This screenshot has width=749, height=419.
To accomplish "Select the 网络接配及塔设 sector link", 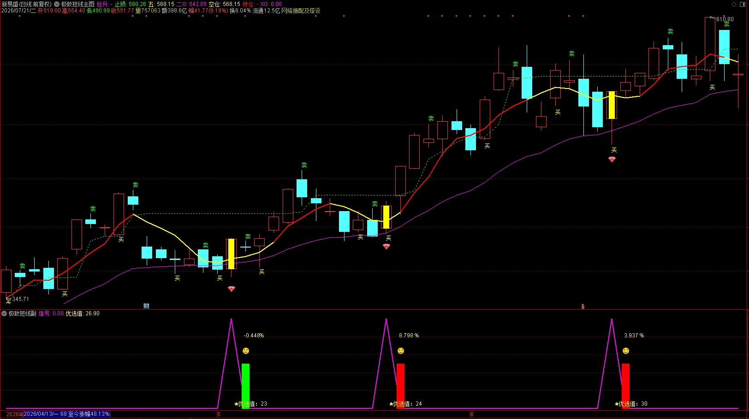I will click(x=301, y=11).
